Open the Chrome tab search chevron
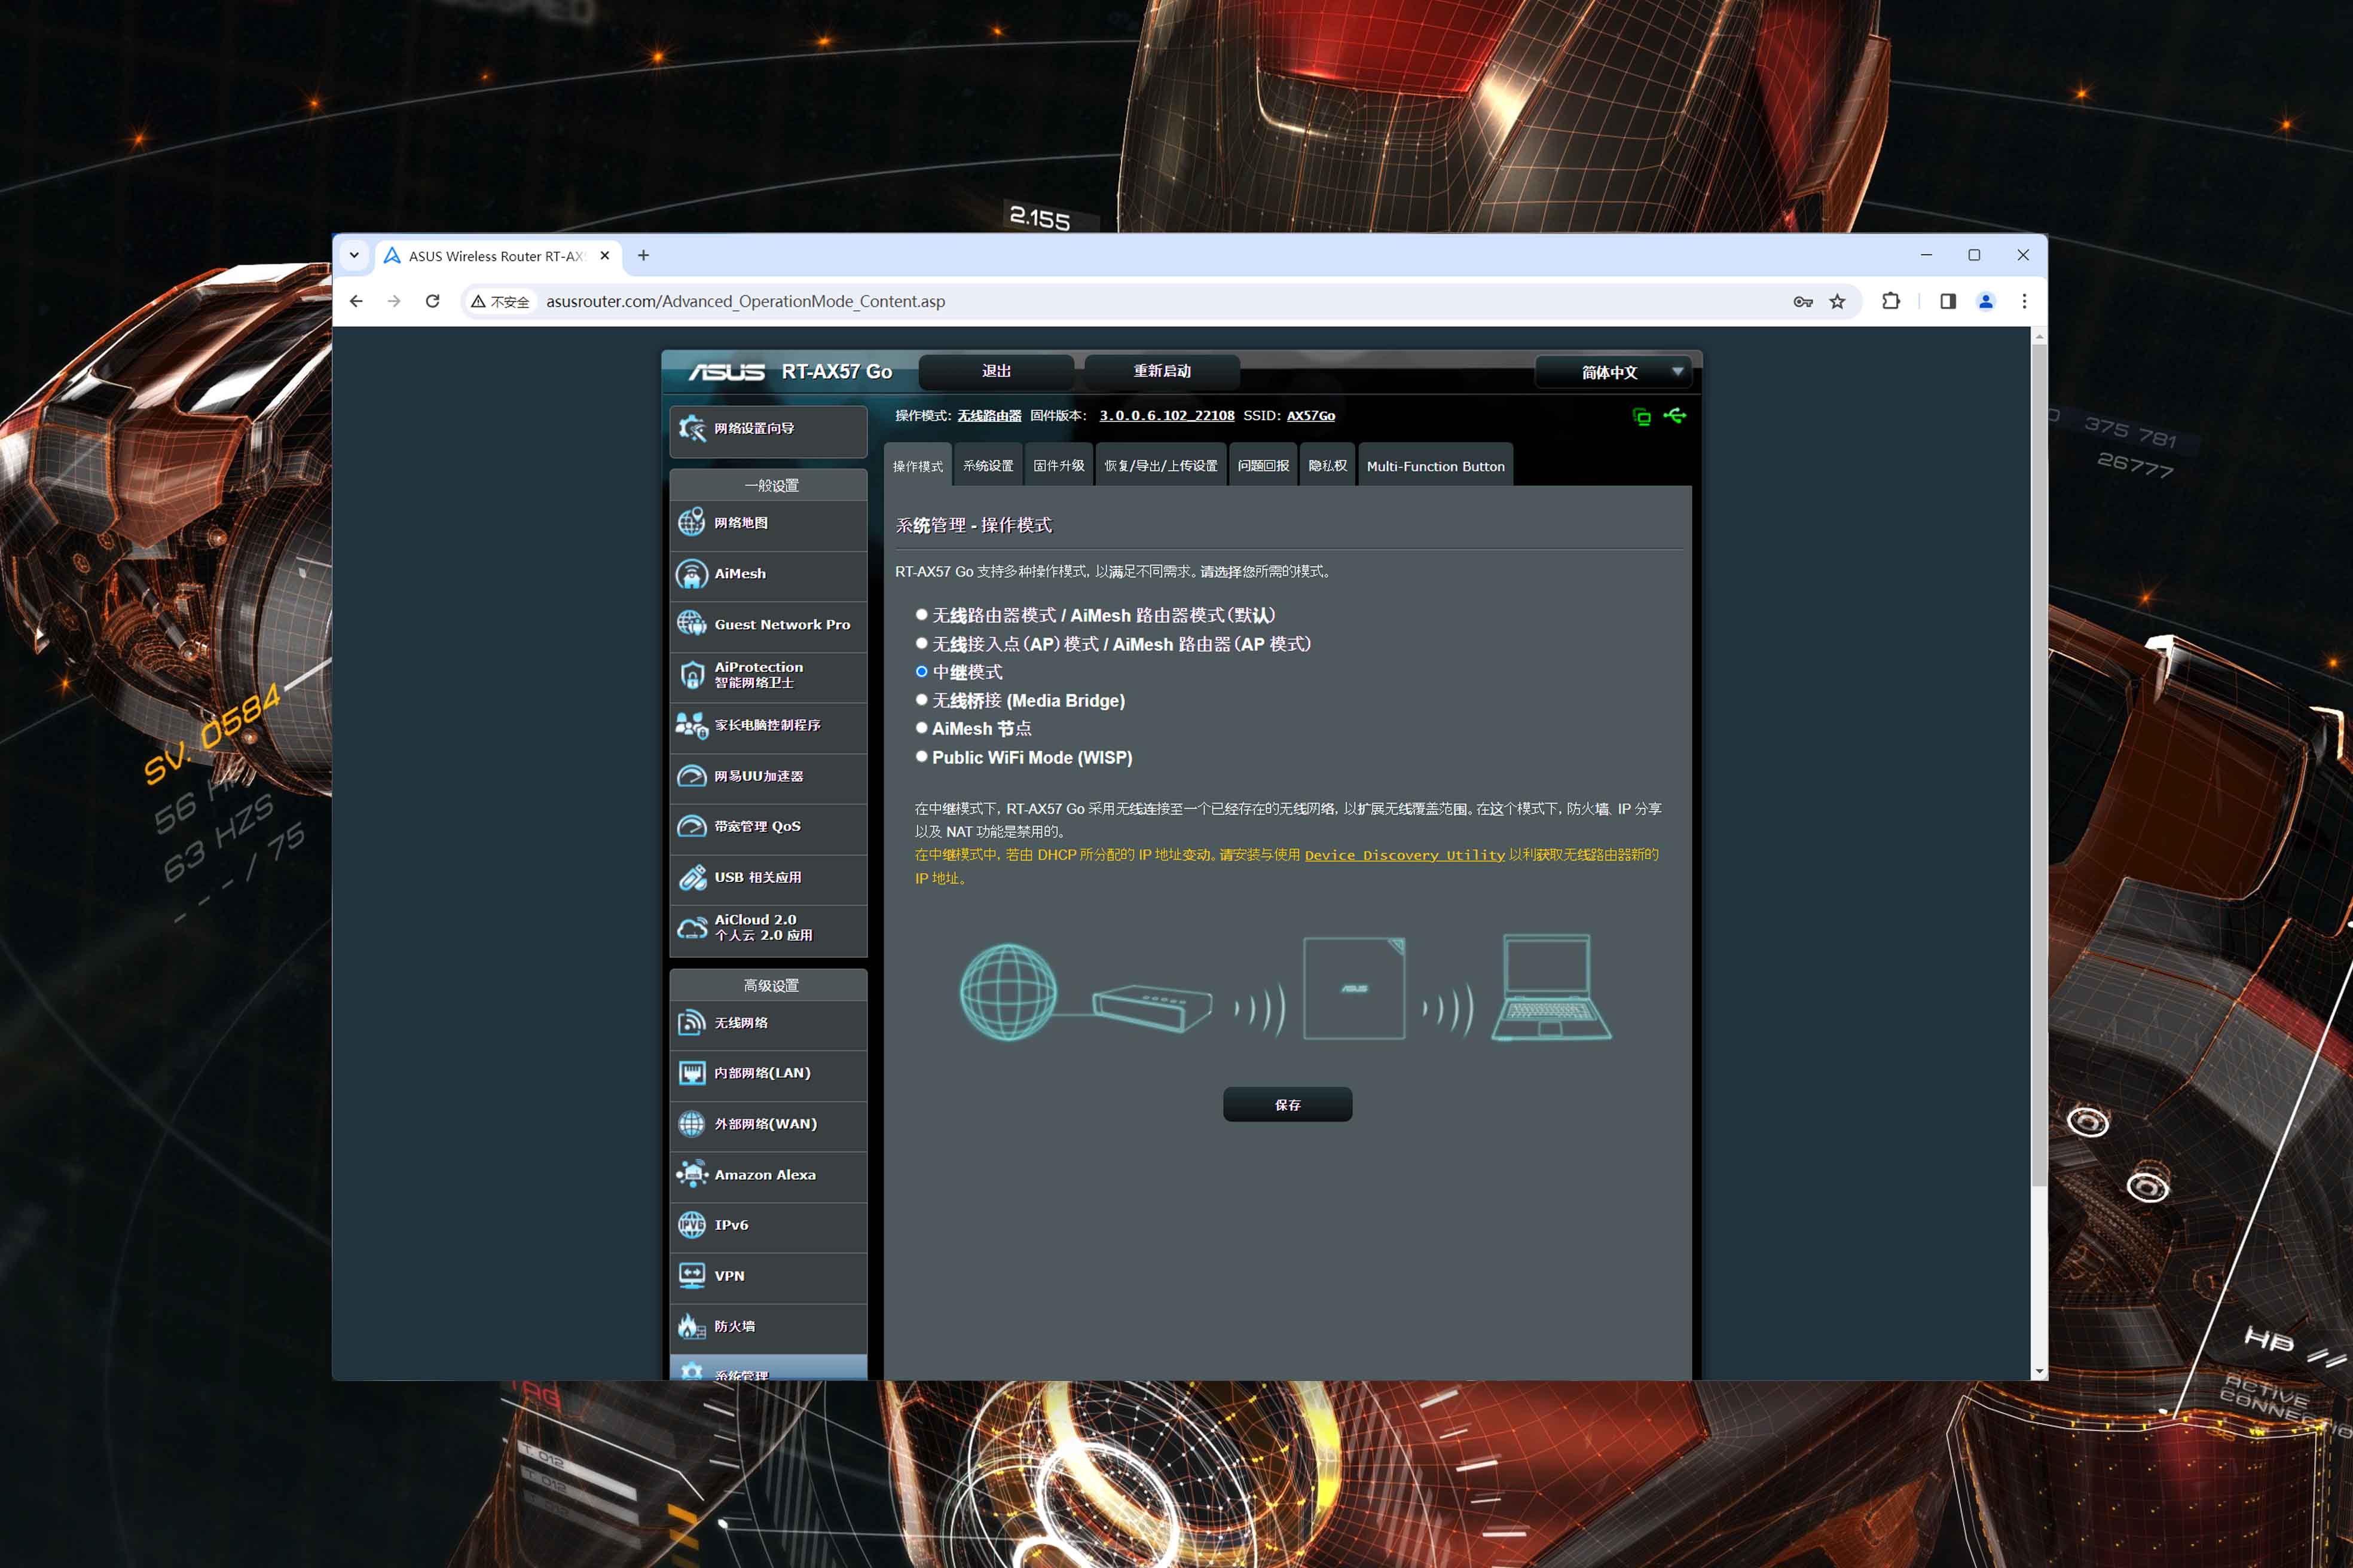The image size is (2353, 1568). (x=354, y=255)
